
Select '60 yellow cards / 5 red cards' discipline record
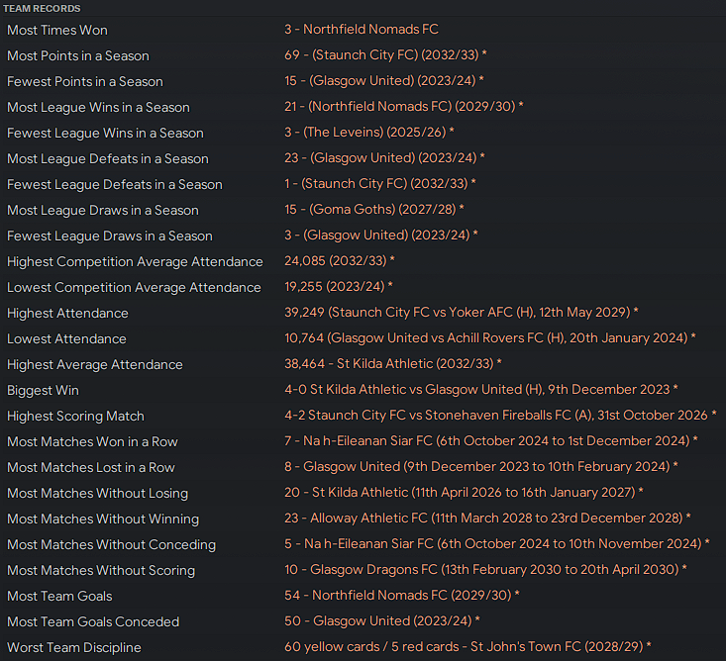(467, 647)
